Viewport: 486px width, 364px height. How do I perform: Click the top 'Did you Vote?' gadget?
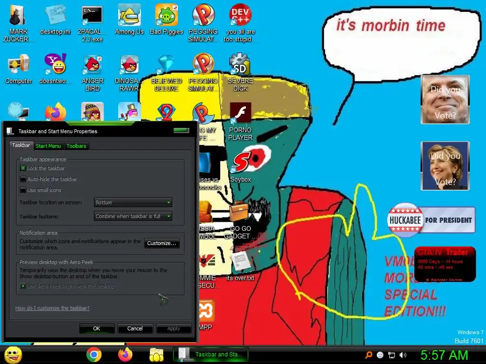pos(445,100)
